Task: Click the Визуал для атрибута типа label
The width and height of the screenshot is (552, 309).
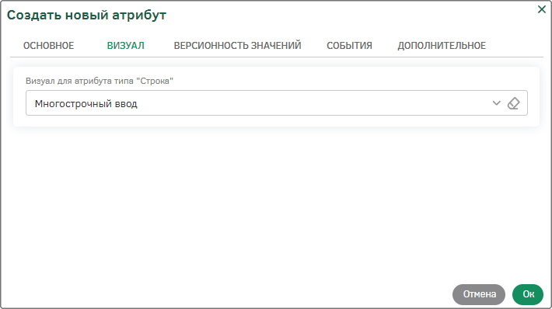Action: pos(100,81)
